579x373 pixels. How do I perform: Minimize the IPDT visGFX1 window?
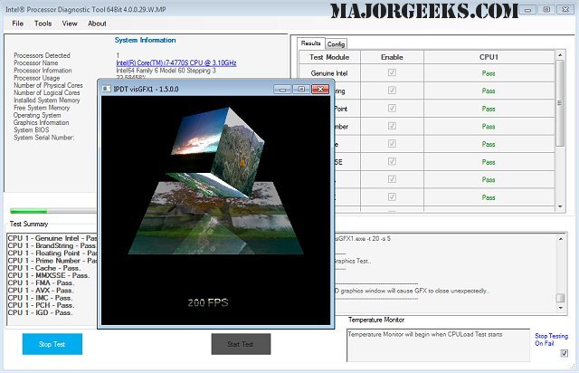point(282,89)
